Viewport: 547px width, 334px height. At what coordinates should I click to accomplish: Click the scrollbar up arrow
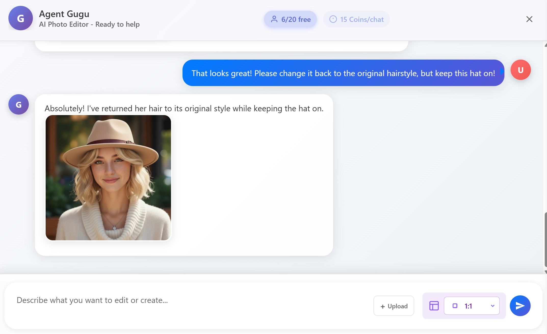pyautogui.click(x=545, y=45)
